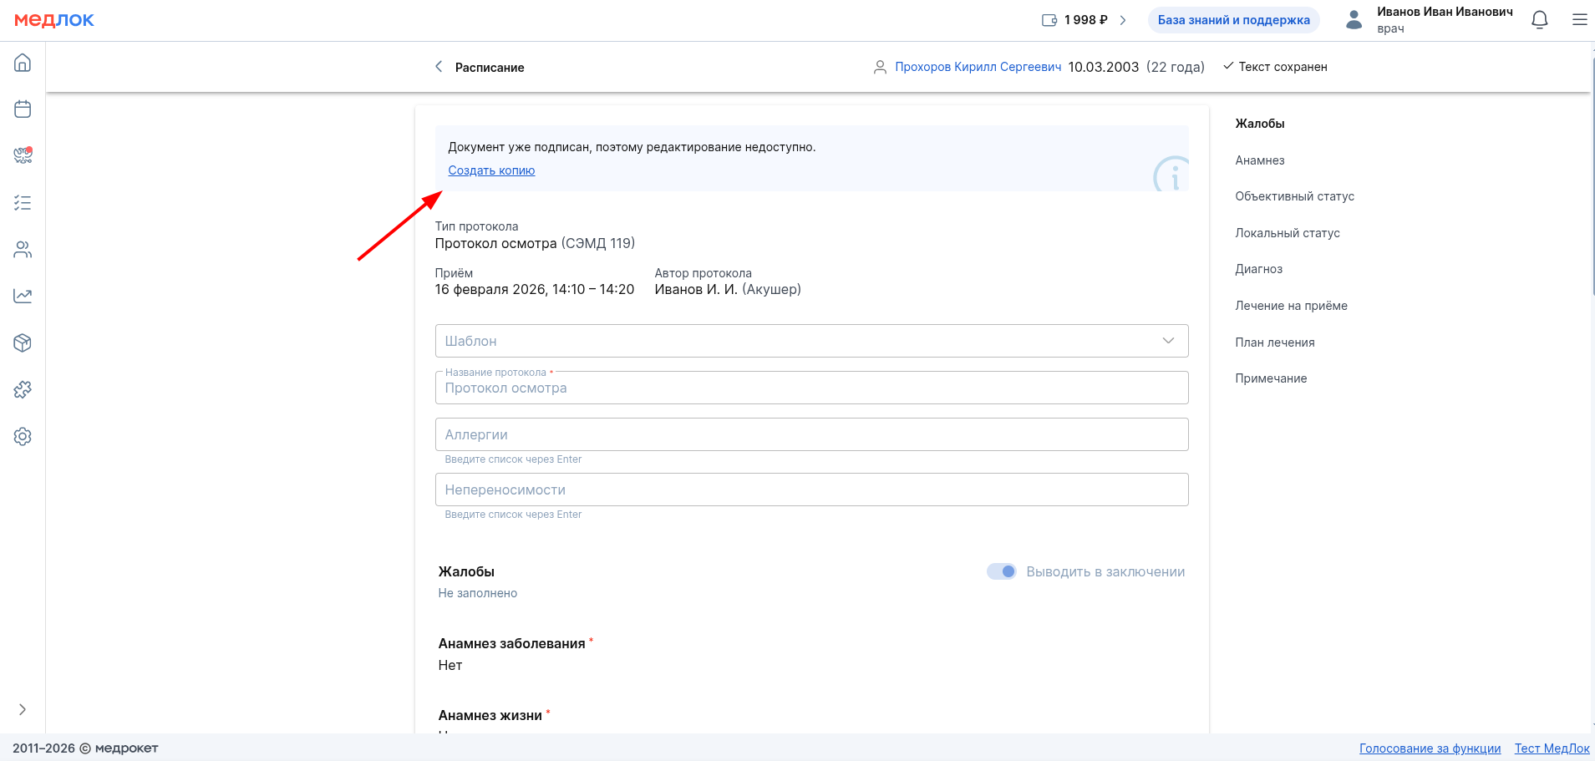Open the analytics chart icon

click(x=23, y=296)
